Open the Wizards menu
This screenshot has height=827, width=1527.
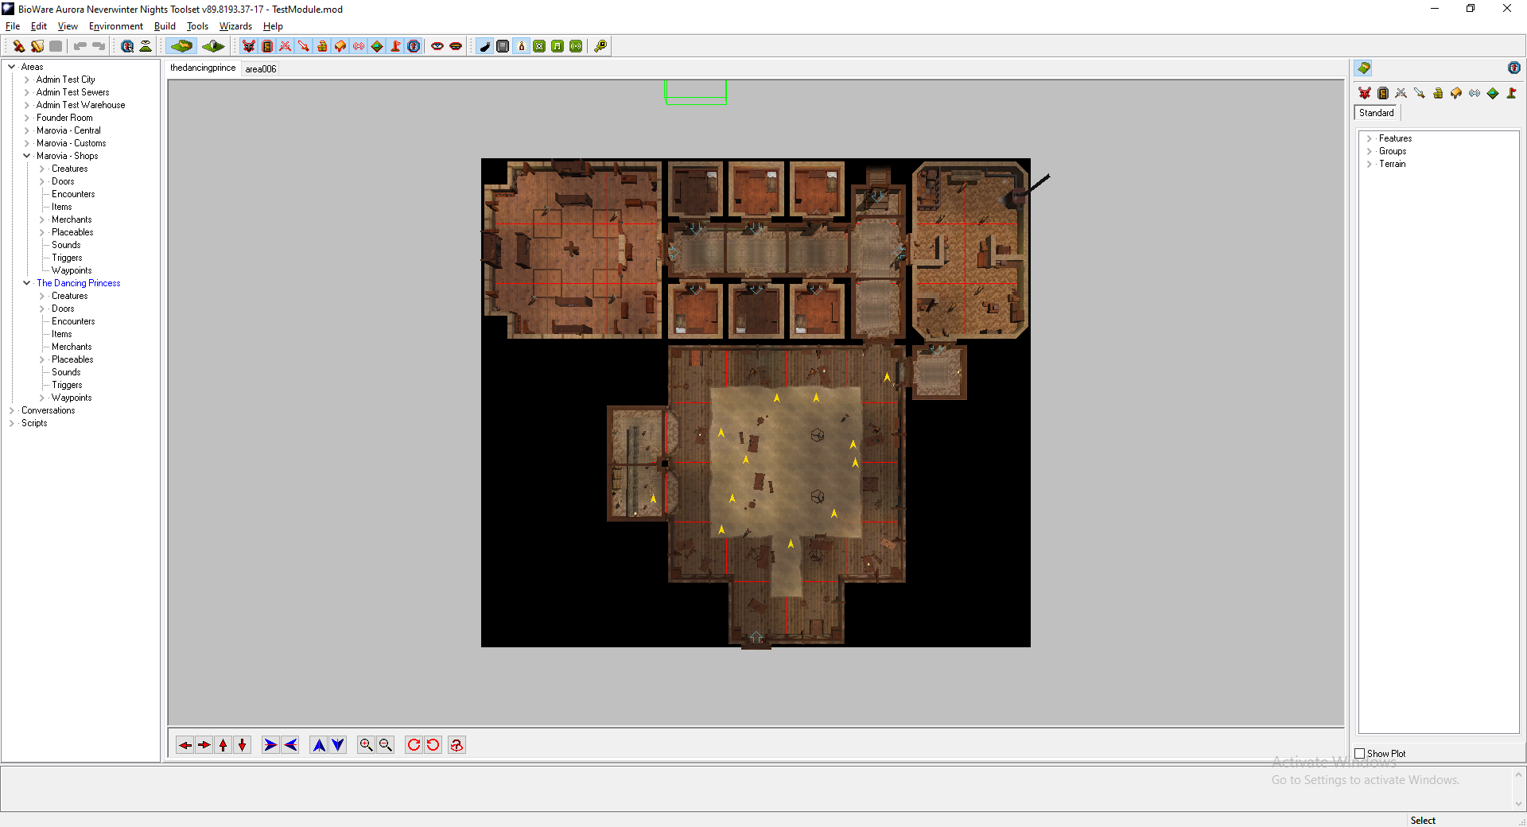coord(235,26)
